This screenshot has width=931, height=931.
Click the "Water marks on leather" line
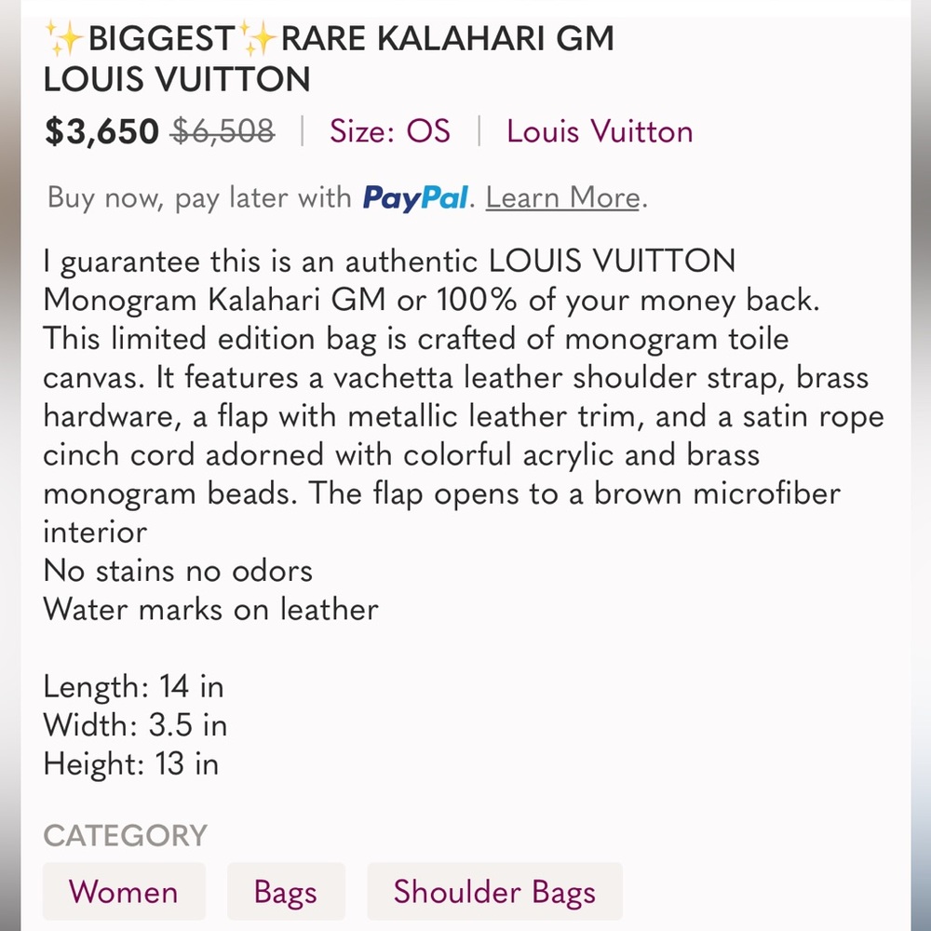(x=210, y=609)
